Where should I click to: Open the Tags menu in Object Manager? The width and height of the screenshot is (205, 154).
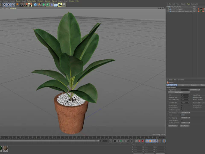click(188, 4)
